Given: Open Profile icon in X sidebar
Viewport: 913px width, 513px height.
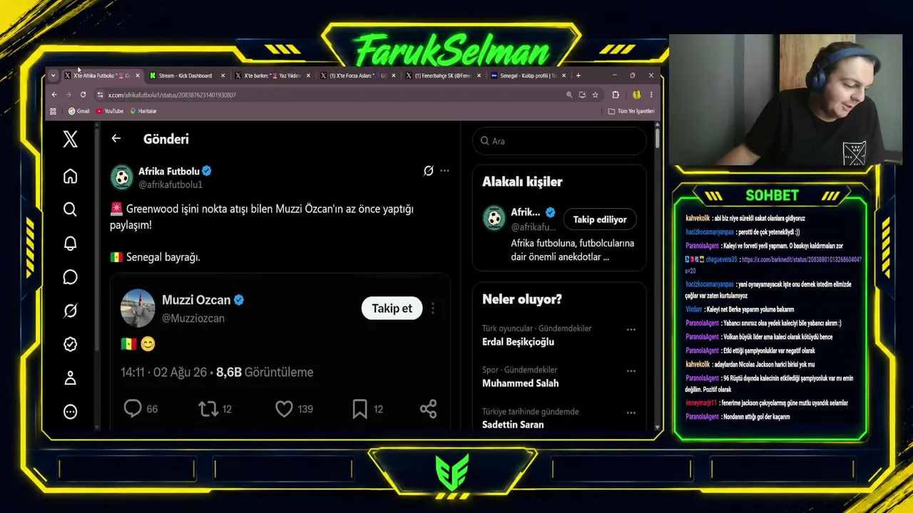Looking at the screenshot, I should (70, 378).
